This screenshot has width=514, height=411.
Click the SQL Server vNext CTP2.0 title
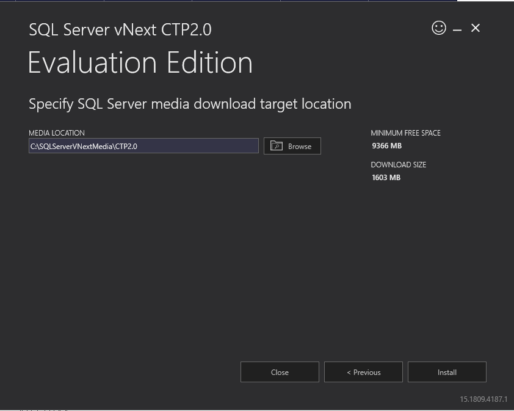119,29
